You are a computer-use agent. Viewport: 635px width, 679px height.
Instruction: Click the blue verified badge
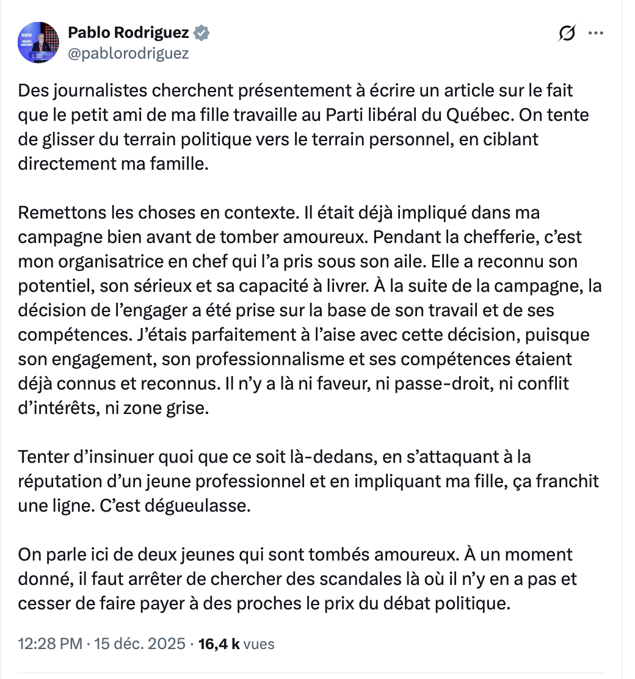pyautogui.click(x=201, y=33)
